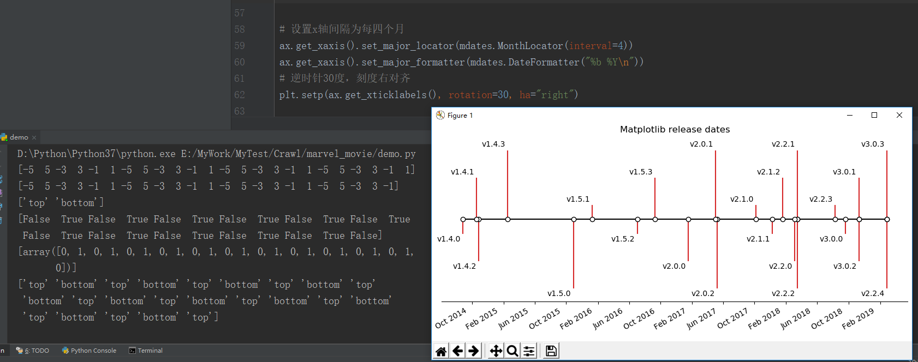Activate the Pan axes tool in Figure toolbar

496,351
